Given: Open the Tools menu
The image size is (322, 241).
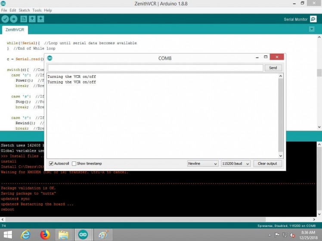Looking at the screenshot, I should [x=37, y=10].
